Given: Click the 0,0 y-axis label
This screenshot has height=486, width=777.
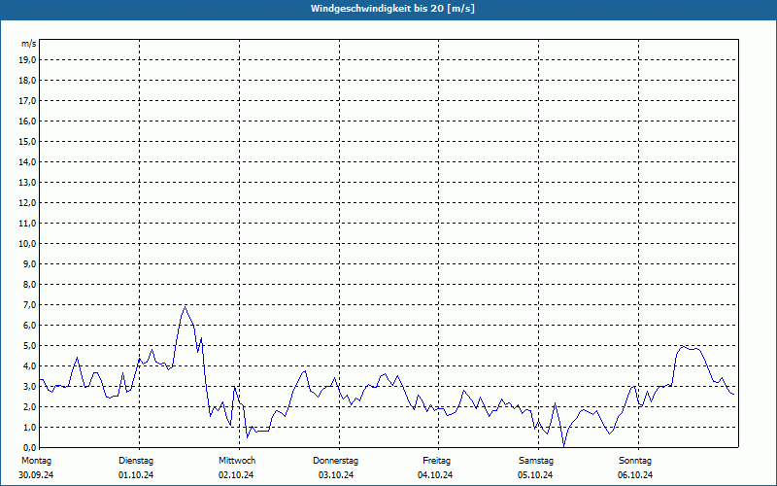Looking at the screenshot, I should 29,447.
